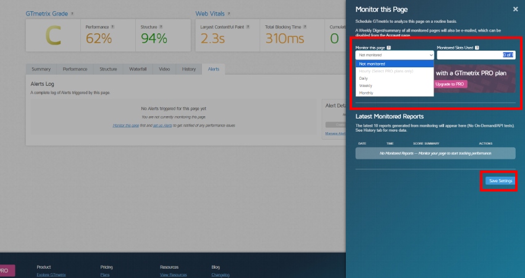Click help icon beside Largest Contentful Paint
The image size is (525, 278).
pos(248,27)
